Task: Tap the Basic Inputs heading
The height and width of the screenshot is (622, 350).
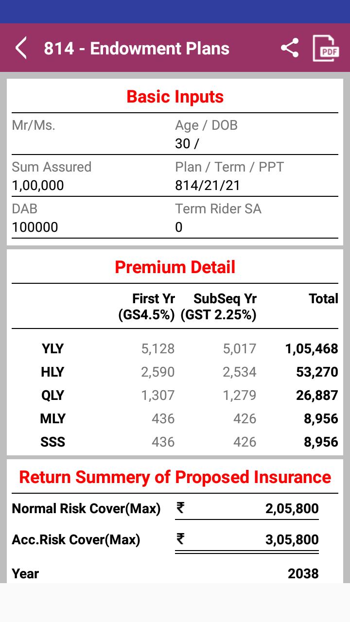Action: [x=175, y=97]
